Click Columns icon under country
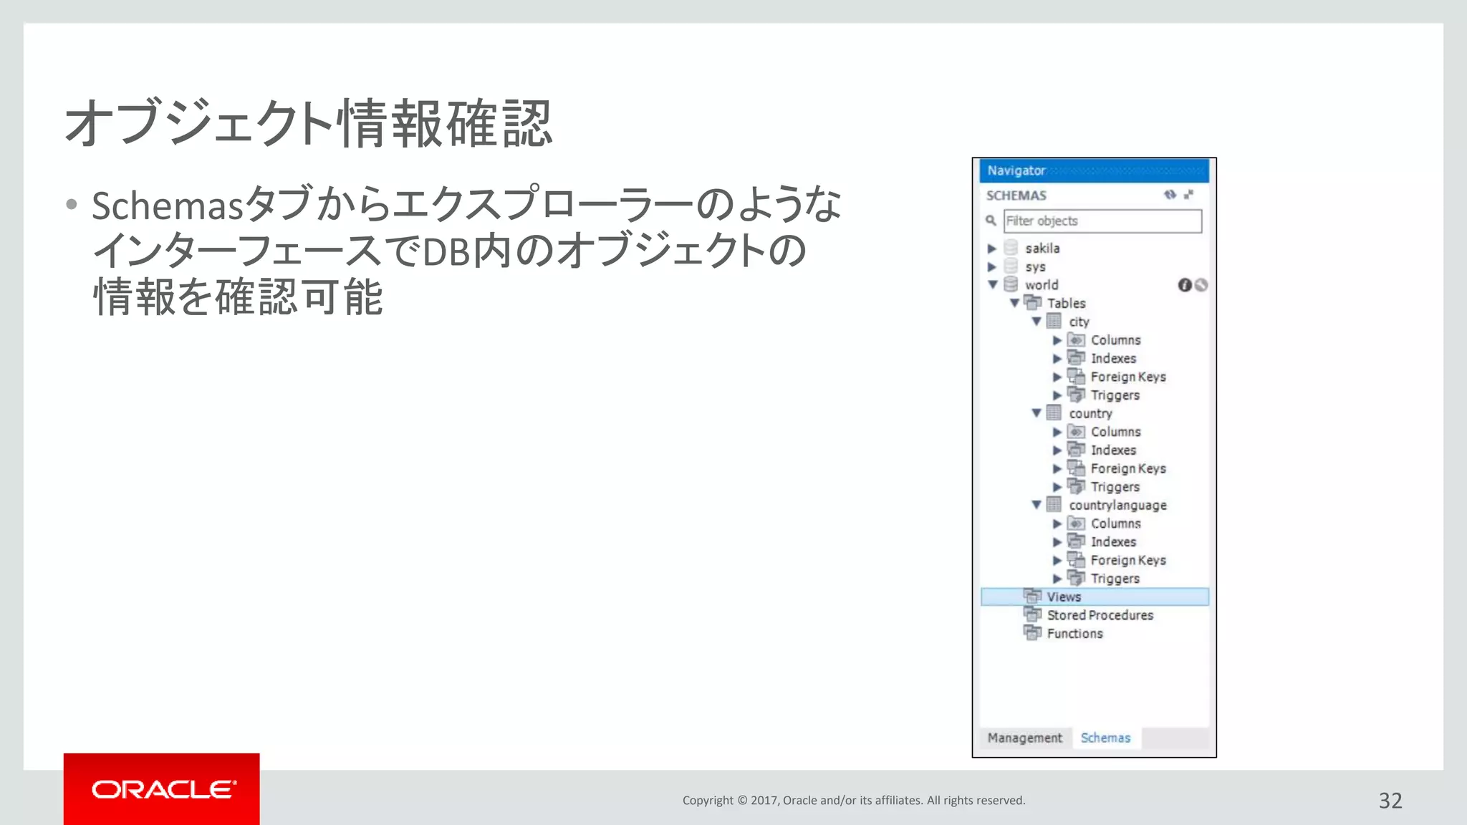The height and width of the screenshot is (825, 1467). pos(1076,431)
